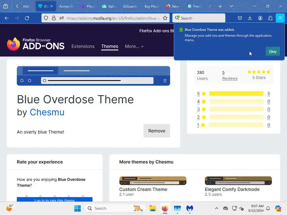This screenshot has height=215, width=287.
Task: Open the Firefox Add-ons Blog link
Action: tap(156, 31)
